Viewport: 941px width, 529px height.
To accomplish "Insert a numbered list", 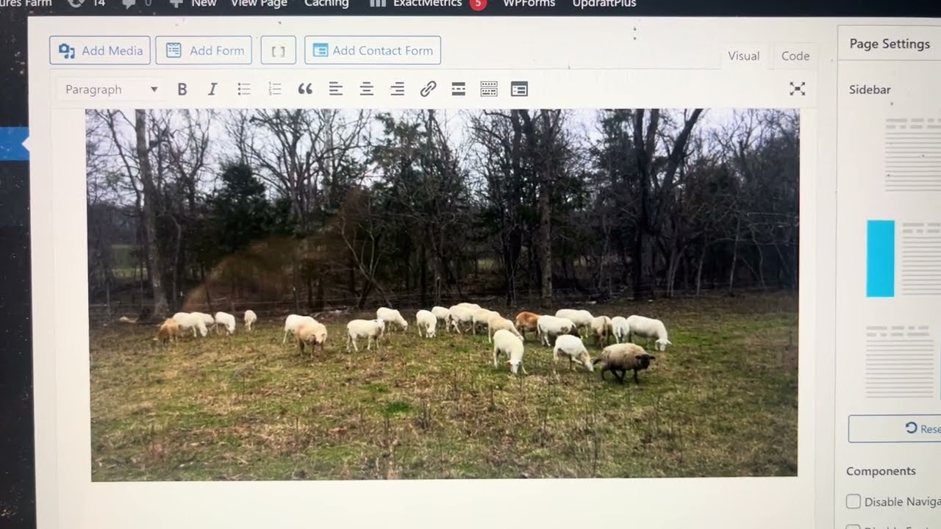I will (275, 90).
